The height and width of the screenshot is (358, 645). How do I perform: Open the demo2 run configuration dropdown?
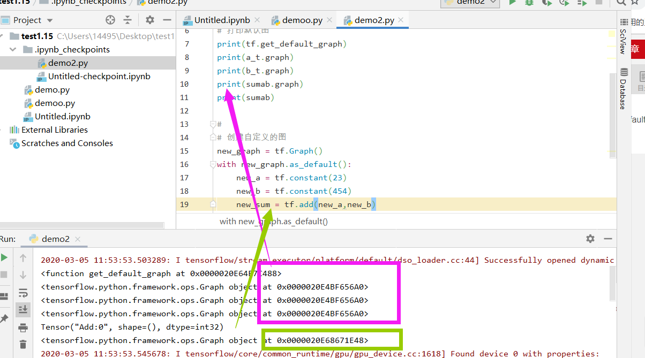tap(470, 3)
